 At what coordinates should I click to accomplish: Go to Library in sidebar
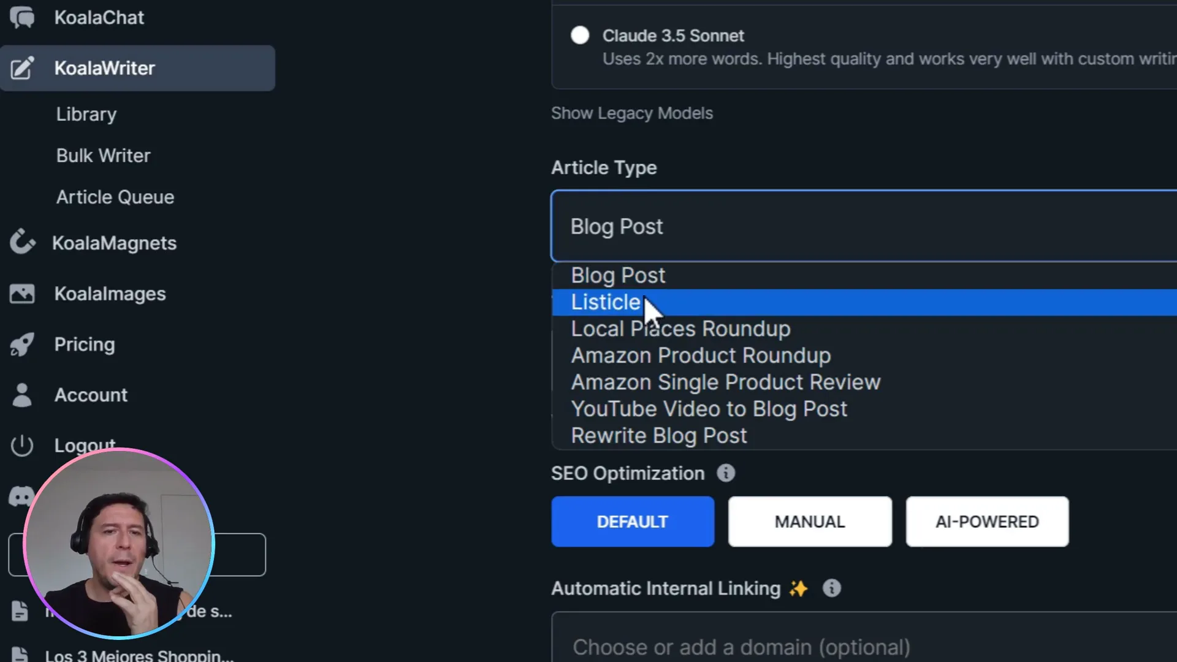(86, 115)
